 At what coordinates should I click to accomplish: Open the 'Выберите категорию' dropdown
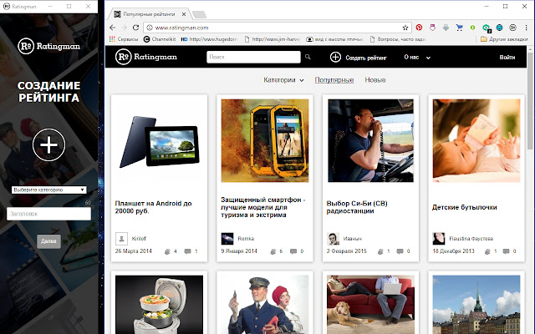[x=48, y=190]
